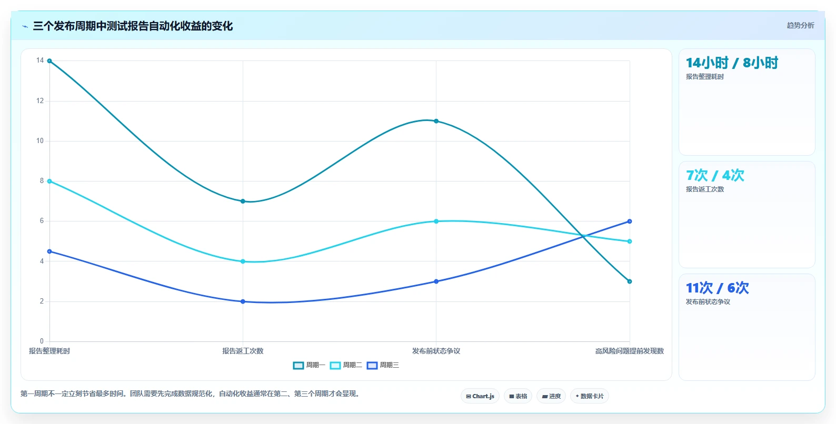Click the y-axis tick label 10
The height and width of the screenshot is (424, 836).
click(x=40, y=141)
